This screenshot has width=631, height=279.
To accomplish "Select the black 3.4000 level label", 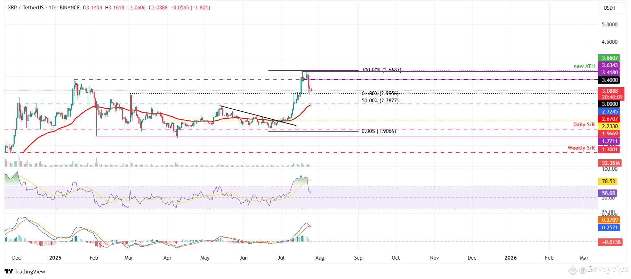I will (x=610, y=80).
